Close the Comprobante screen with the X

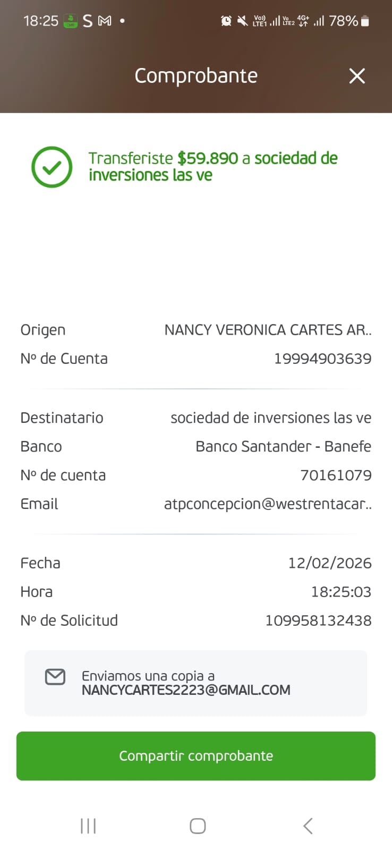(357, 76)
